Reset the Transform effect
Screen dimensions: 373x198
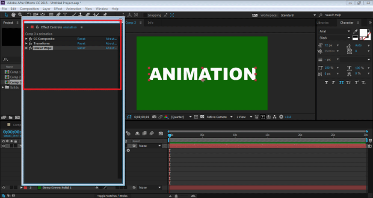81,44
